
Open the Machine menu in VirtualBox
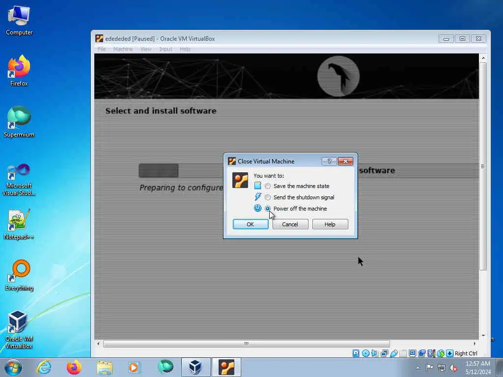coord(123,49)
